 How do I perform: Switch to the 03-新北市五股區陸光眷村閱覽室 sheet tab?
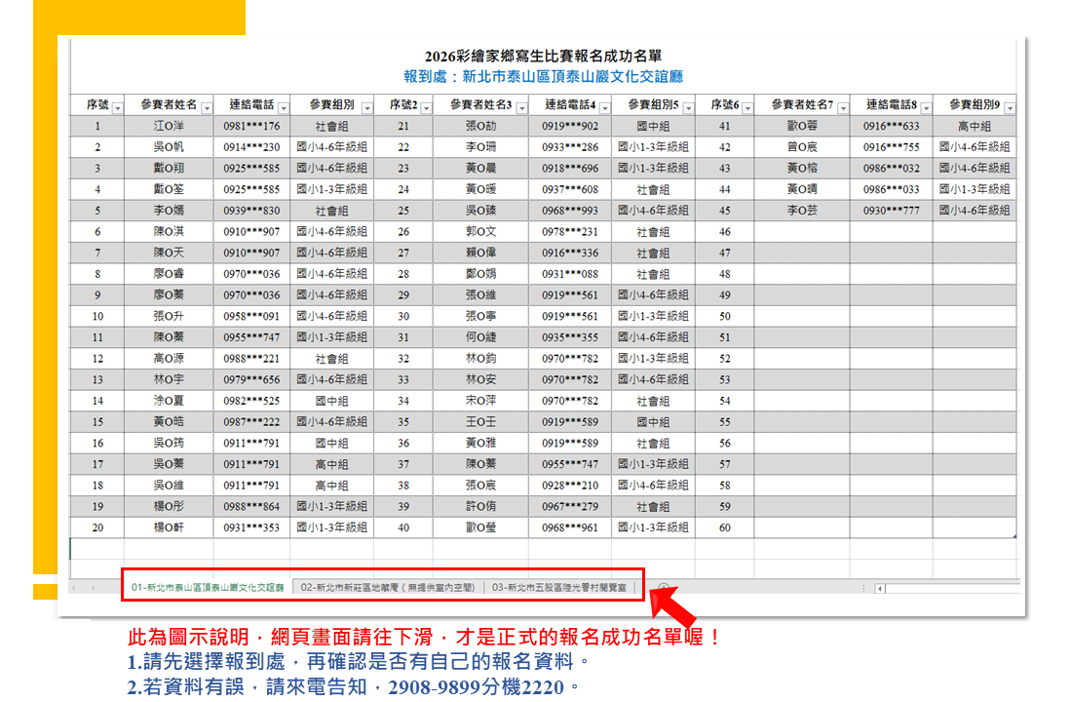[x=563, y=588]
